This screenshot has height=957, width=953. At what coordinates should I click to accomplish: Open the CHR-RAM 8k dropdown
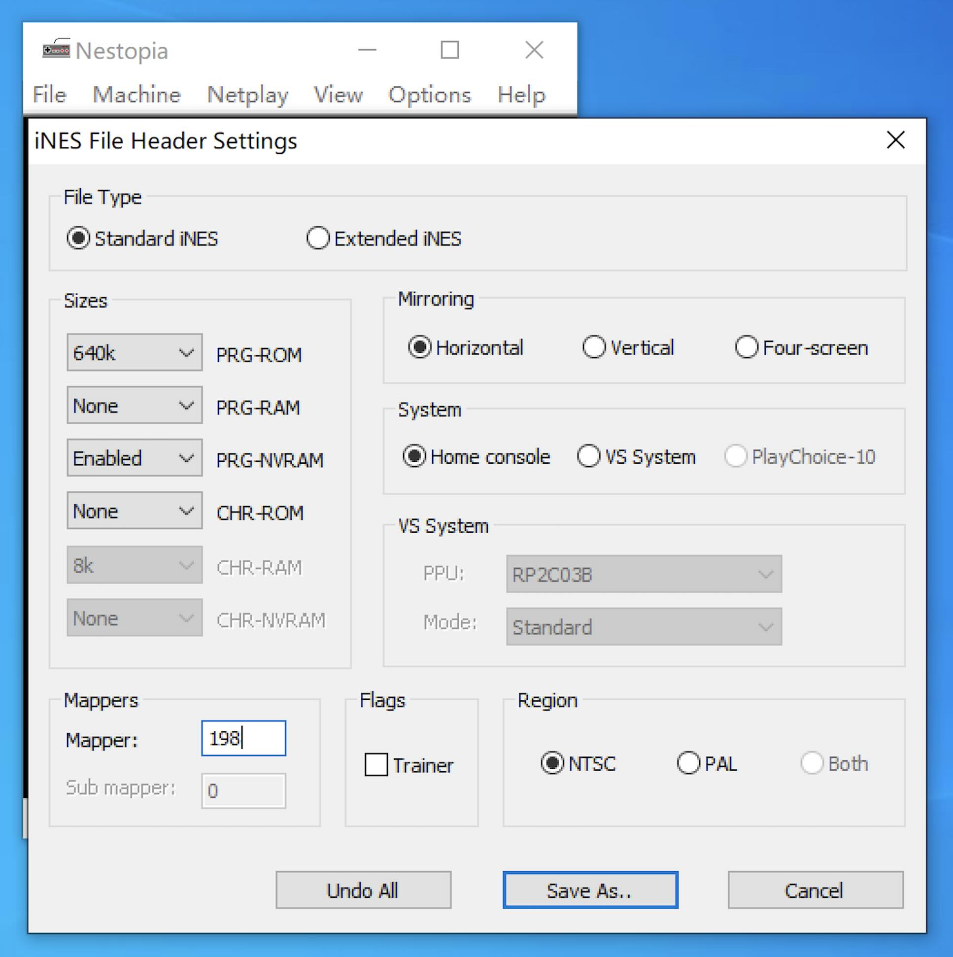click(x=135, y=565)
